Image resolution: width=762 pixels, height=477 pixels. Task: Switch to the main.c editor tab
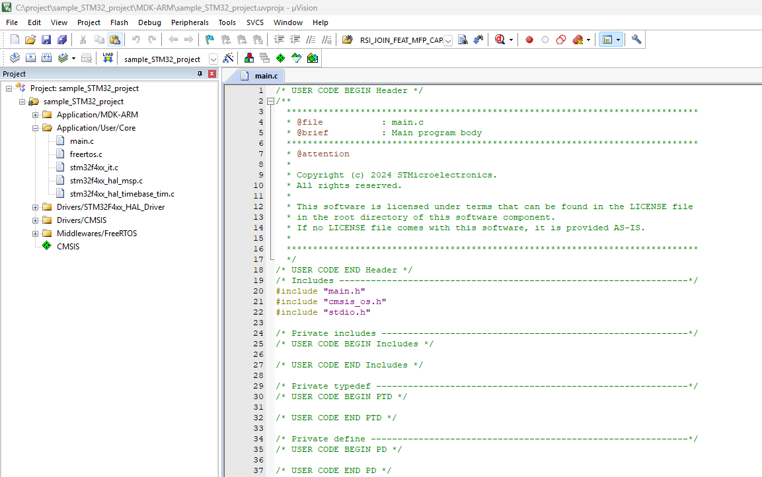[260, 76]
